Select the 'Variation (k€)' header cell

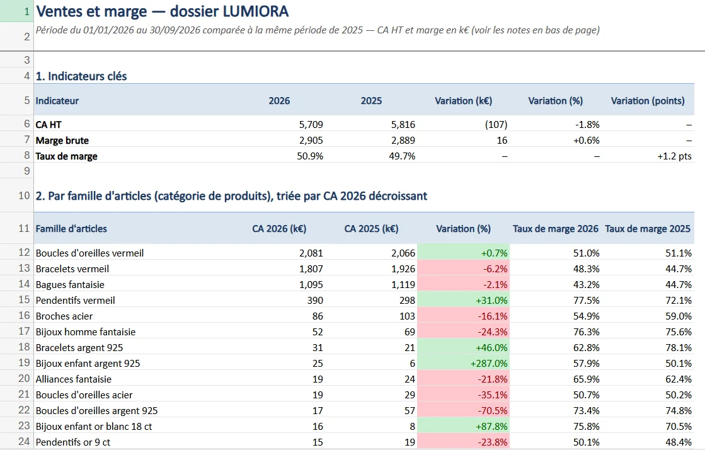tap(463, 100)
